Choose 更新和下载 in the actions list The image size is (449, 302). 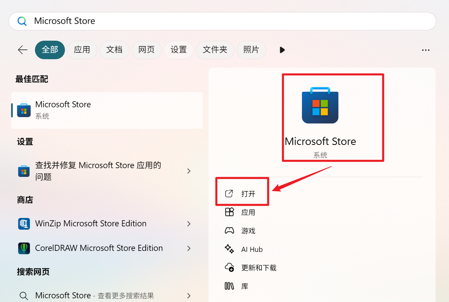259,268
